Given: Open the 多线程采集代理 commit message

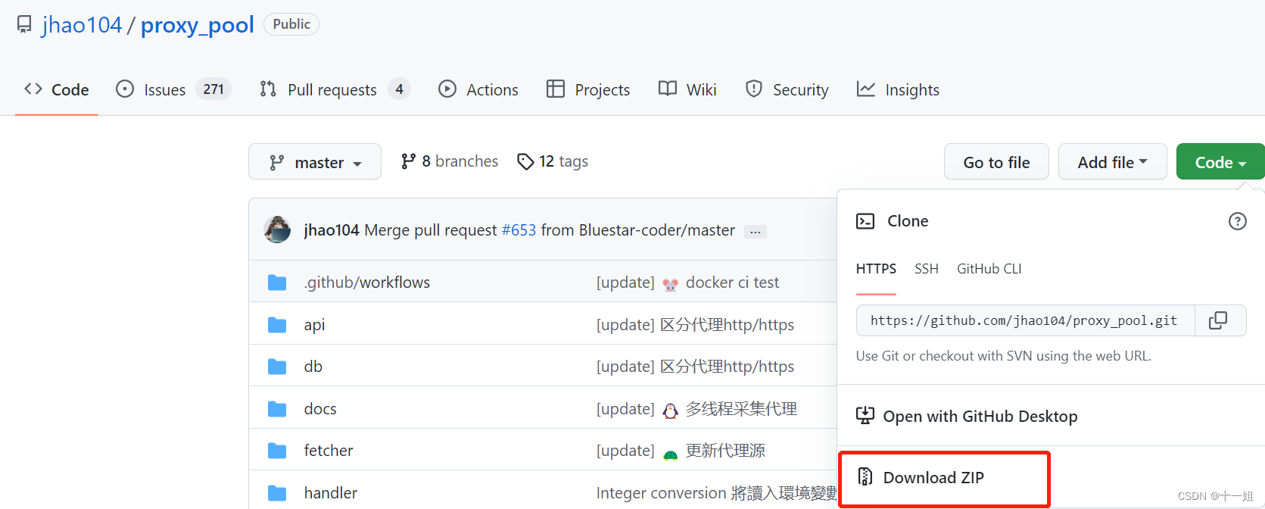Looking at the screenshot, I should click(696, 409).
